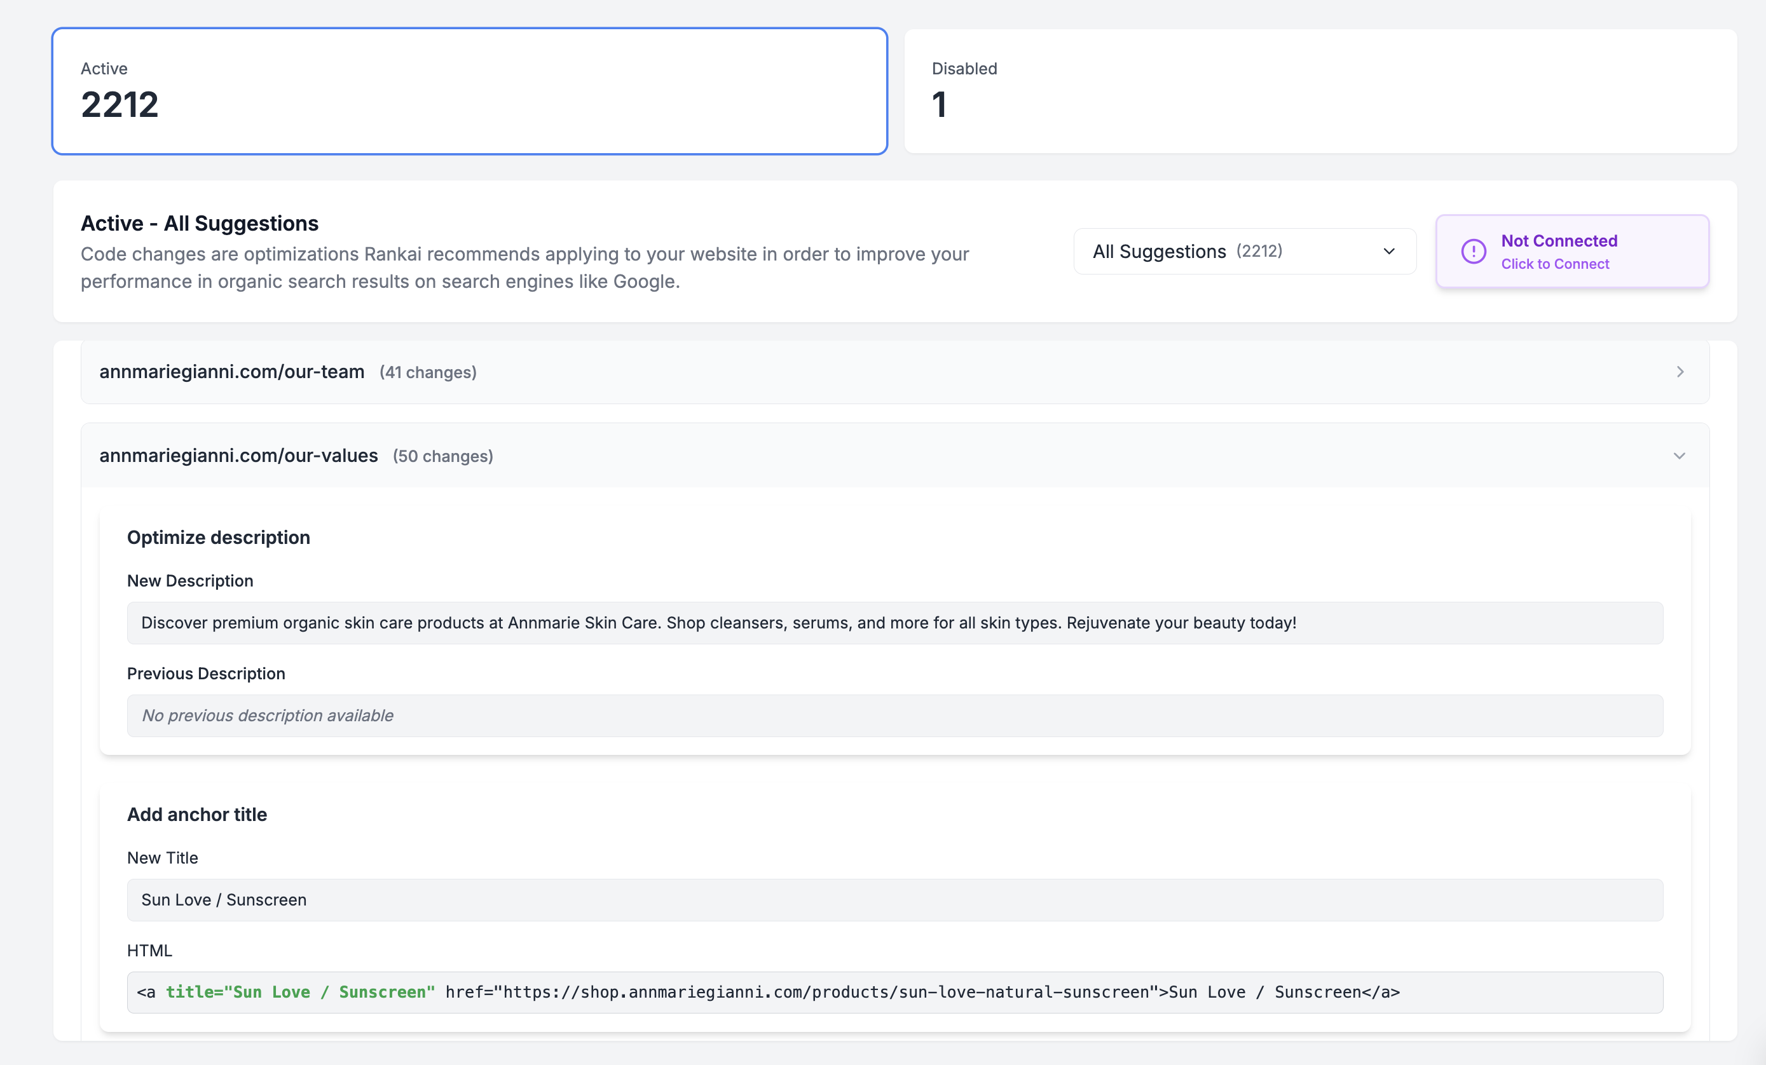The width and height of the screenshot is (1766, 1065).
Task: Expand annmariegianni.com/our-team changes row
Action: [231, 372]
